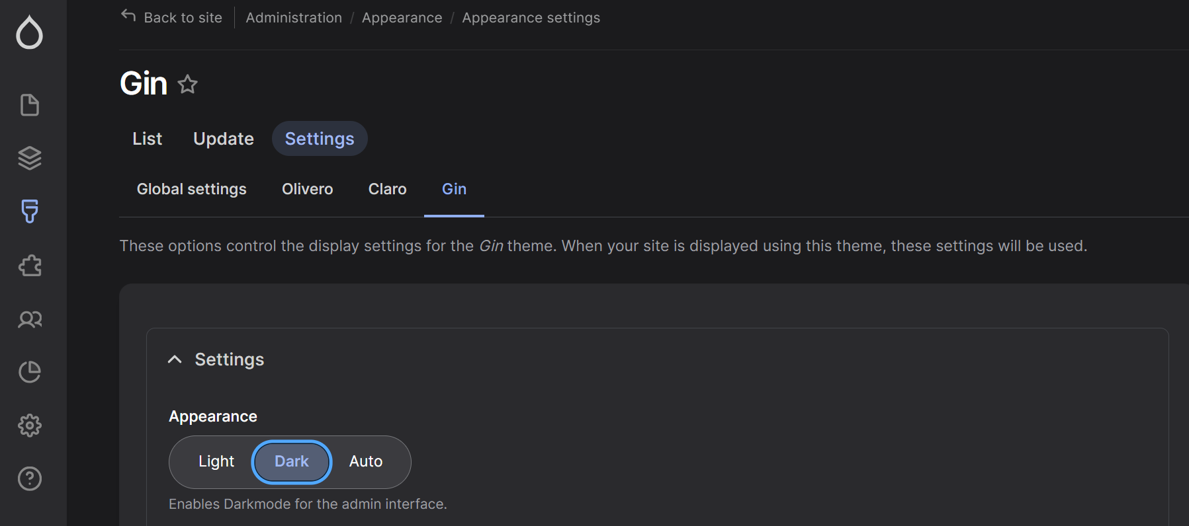The height and width of the screenshot is (526, 1189).
Task: Choose Auto appearance mode
Action: 366,461
